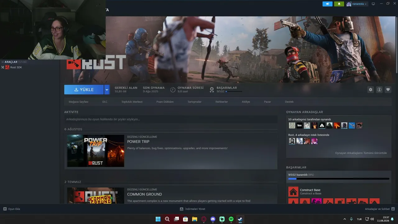
Task: Open Spotify from the taskbar
Action: coord(231,219)
